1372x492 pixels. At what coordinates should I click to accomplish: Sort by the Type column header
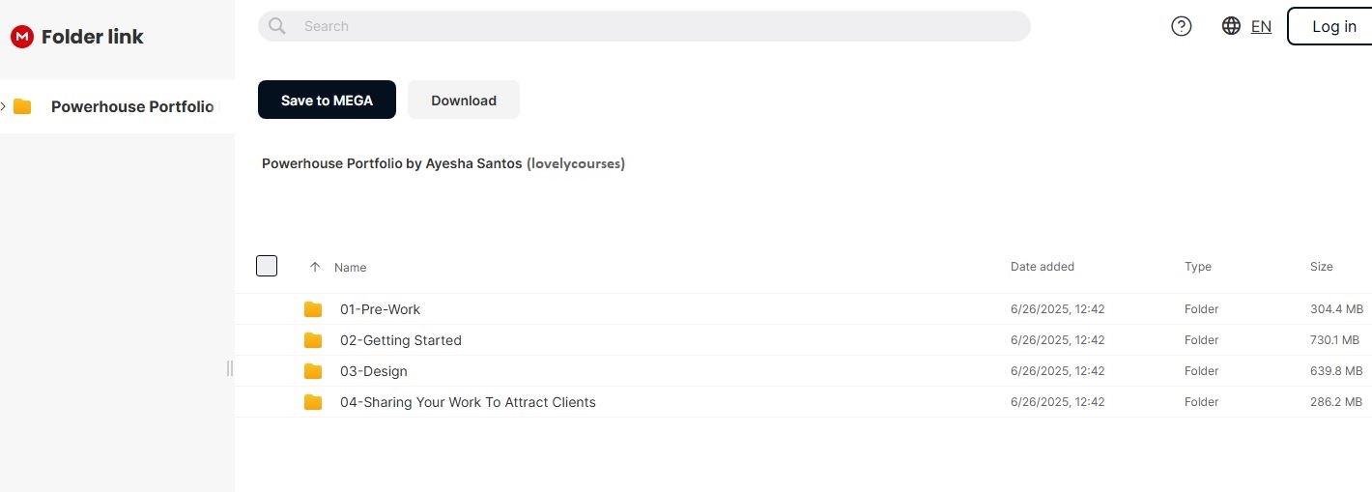(1197, 267)
